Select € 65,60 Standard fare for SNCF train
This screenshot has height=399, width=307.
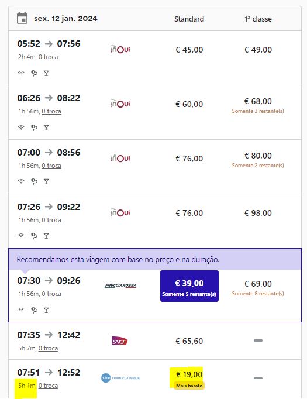[189, 341]
